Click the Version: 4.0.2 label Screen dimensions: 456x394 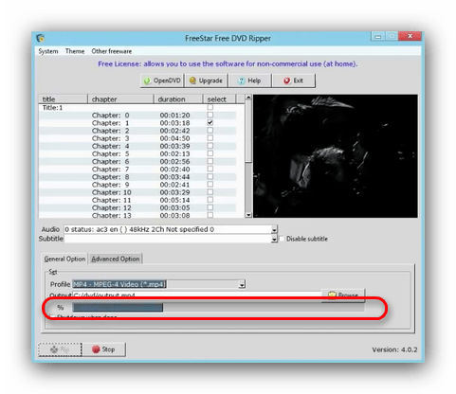click(394, 349)
